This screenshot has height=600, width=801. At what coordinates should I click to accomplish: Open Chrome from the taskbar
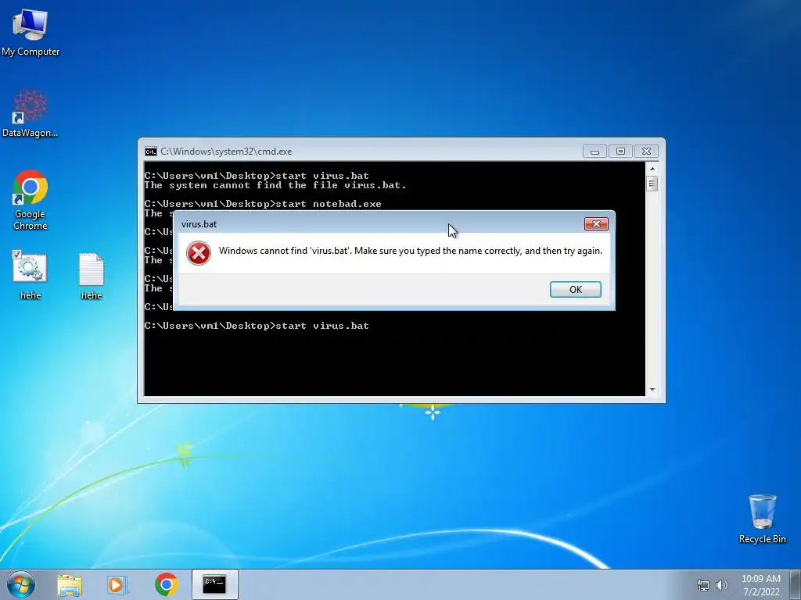click(x=167, y=584)
